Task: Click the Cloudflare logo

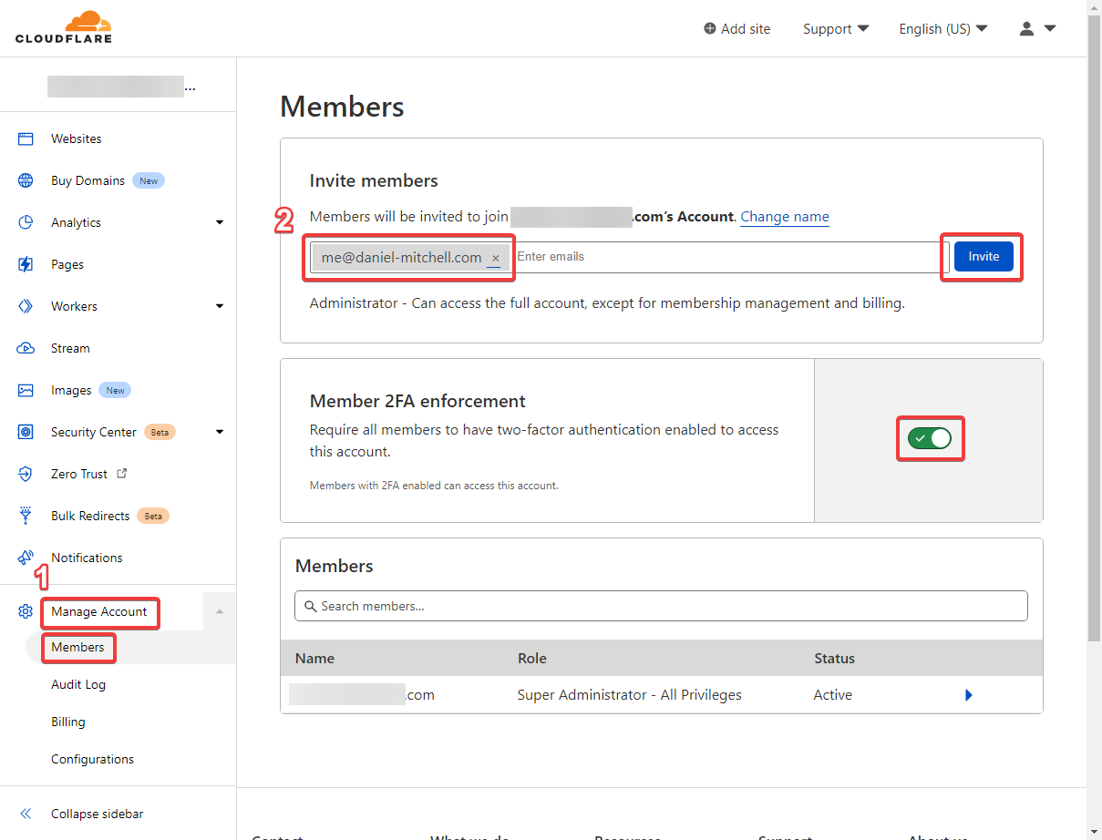Action: 64,27
